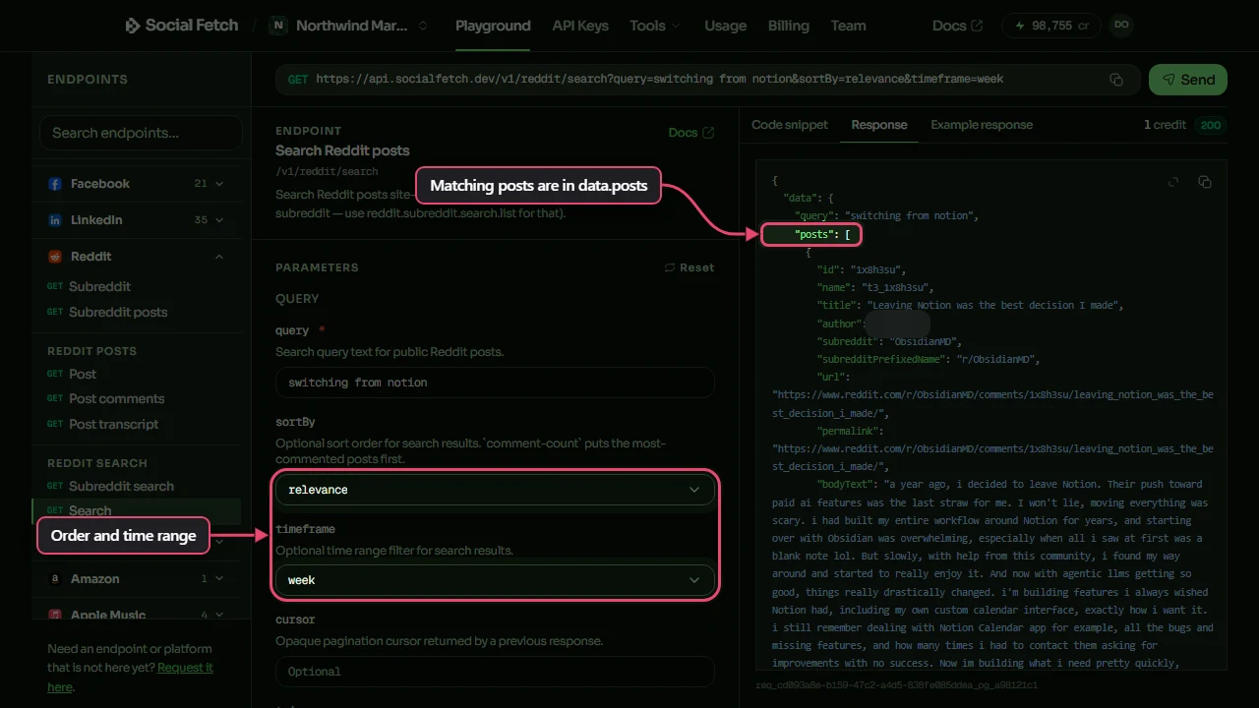Go to the API Keys tab
The width and height of the screenshot is (1259, 708).
pos(580,26)
